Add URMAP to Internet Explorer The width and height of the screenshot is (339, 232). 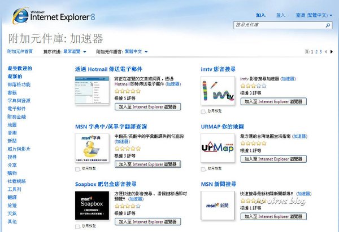pos(273,159)
